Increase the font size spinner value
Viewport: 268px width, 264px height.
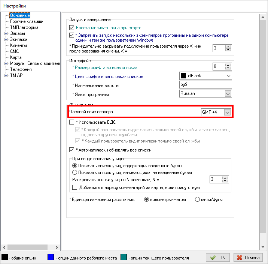pos(228,65)
